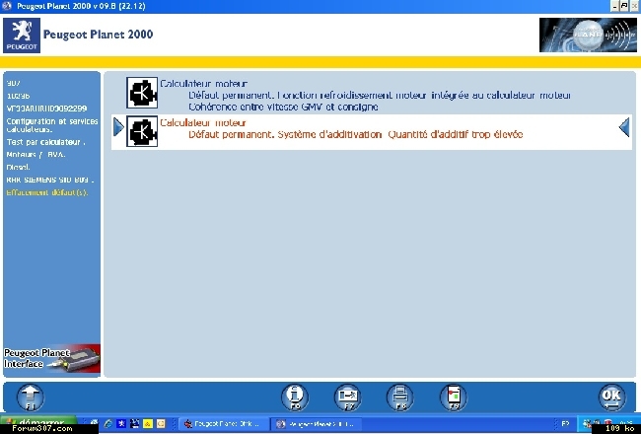
Task: Confirm with the OK button
Action: [x=612, y=398]
